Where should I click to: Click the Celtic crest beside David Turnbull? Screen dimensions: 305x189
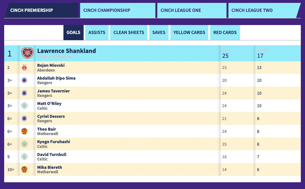pyautogui.click(x=24, y=157)
